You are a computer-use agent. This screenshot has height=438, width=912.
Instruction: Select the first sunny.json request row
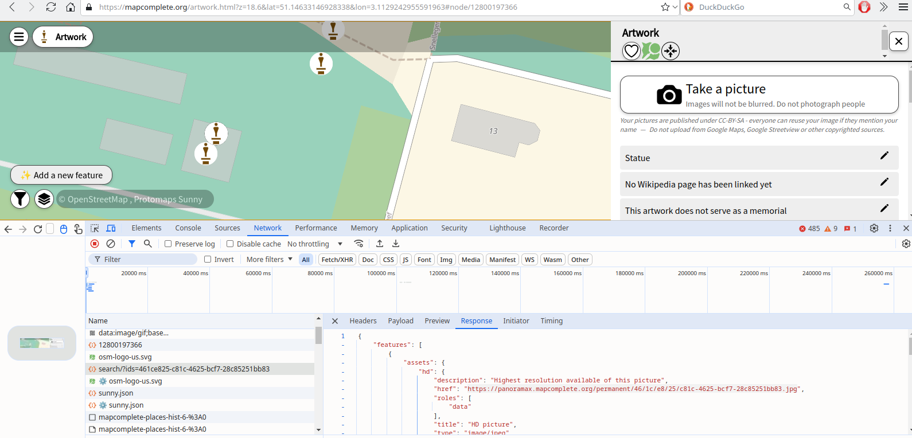200,393
